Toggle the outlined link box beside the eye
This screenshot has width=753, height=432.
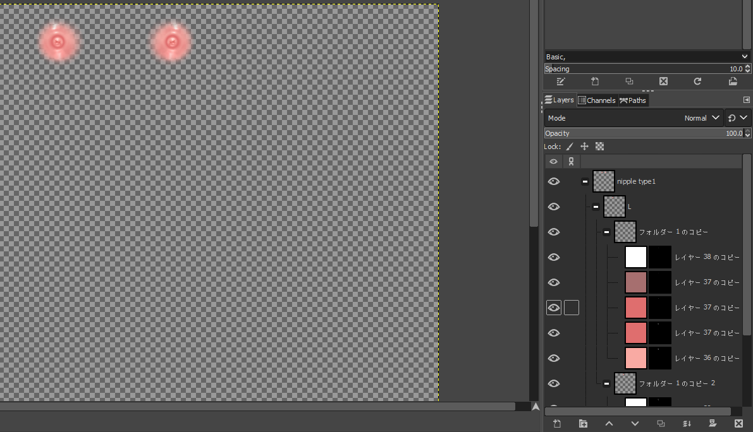pos(572,308)
